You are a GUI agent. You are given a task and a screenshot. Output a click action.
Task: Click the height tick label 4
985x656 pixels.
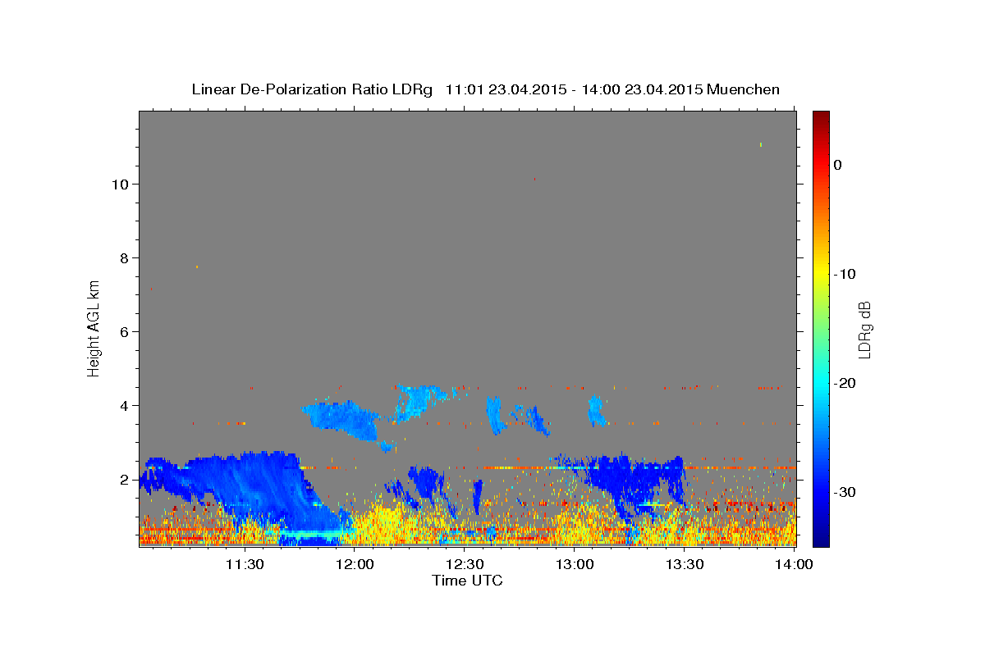124,405
